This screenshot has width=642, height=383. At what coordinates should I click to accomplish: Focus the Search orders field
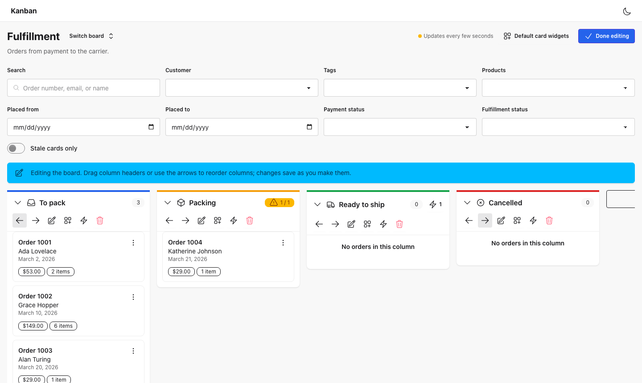click(x=83, y=88)
